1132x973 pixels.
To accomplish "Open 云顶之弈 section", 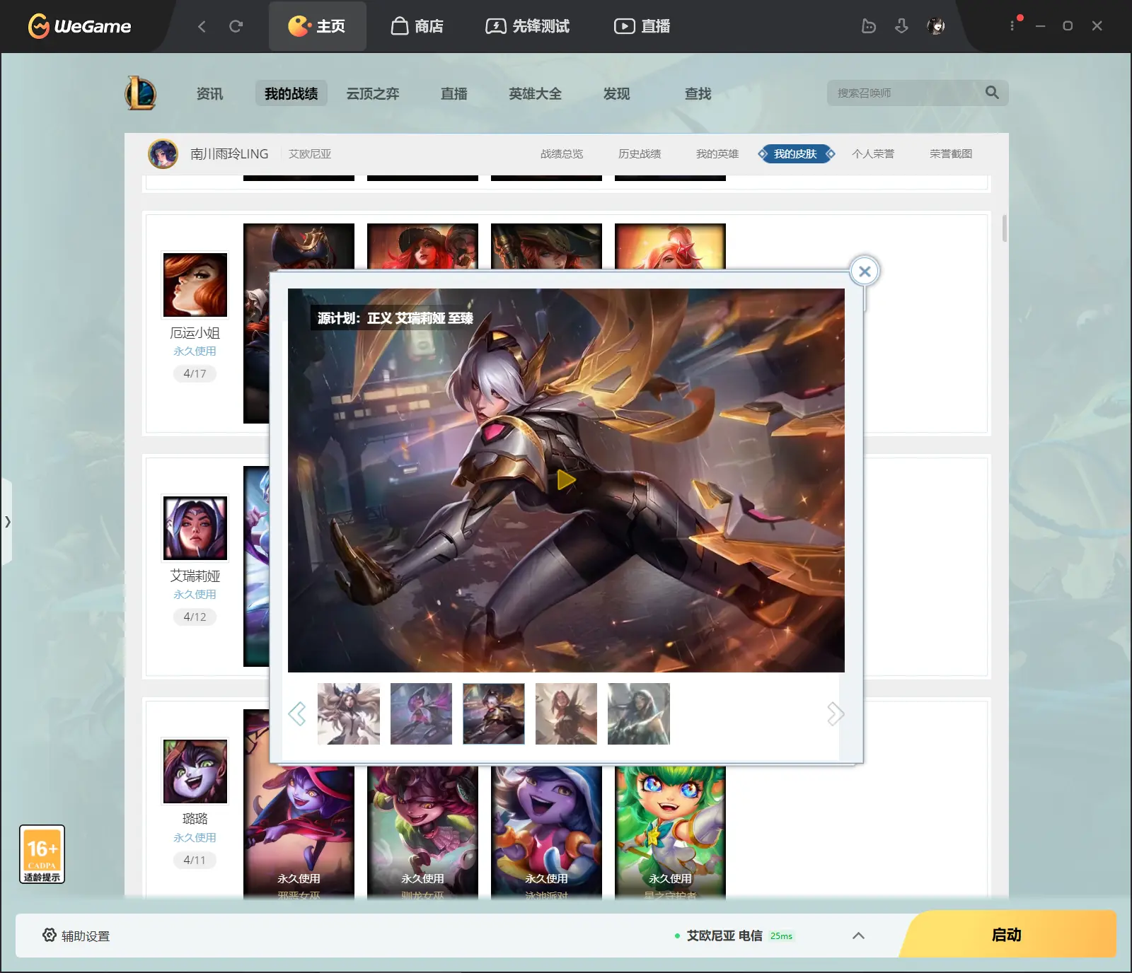I will 373,93.
